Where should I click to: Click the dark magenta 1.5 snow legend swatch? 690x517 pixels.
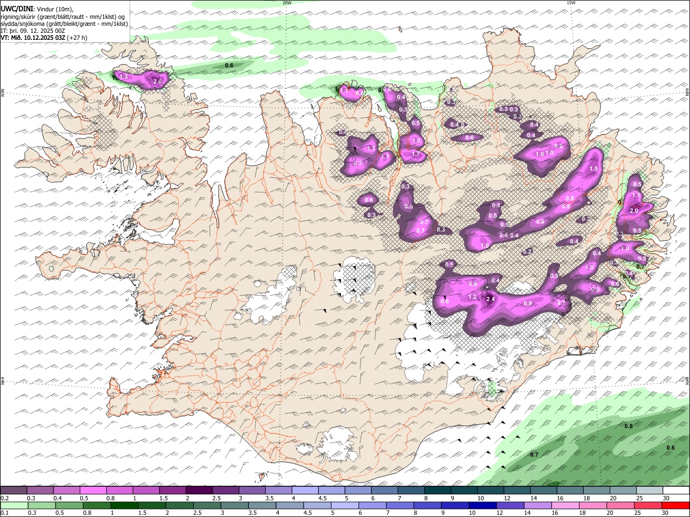[x=172, y=491]
